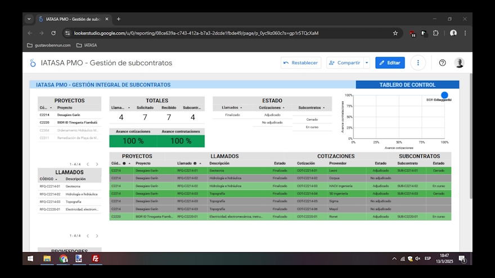Go to next page in Proyectos table
The image size is (495, 278).
point(97,165)
